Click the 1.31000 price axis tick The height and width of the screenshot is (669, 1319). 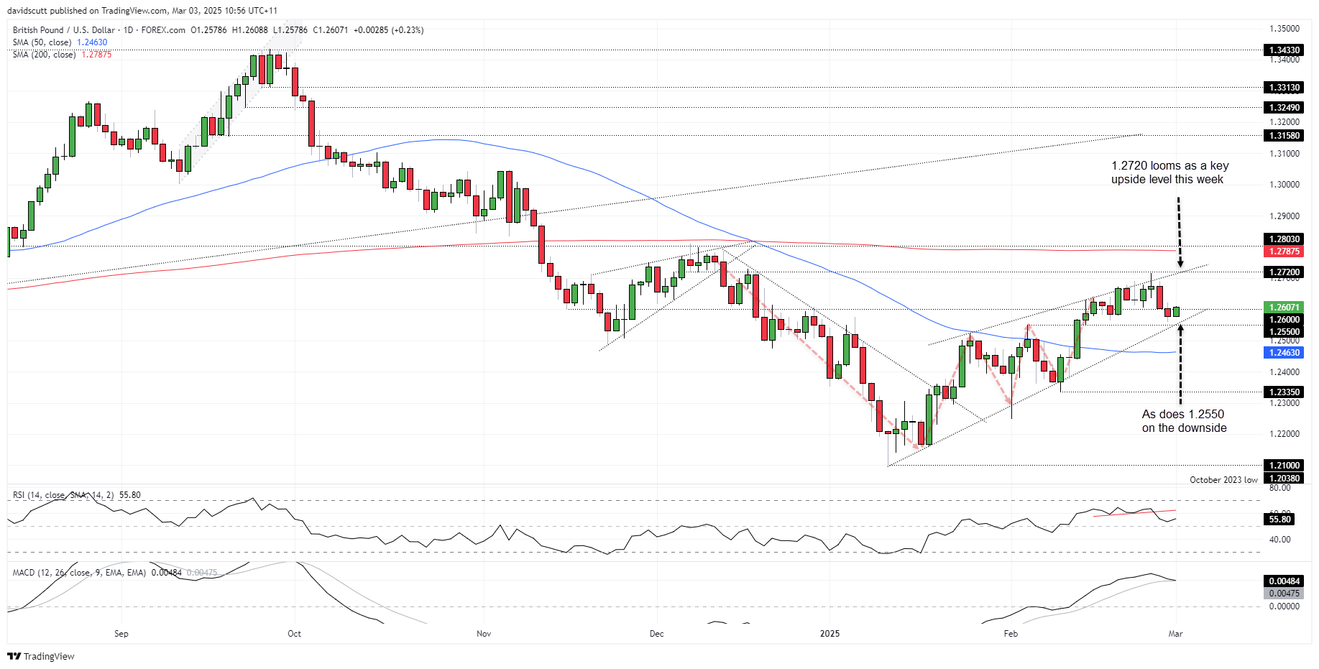[1284, 154]
